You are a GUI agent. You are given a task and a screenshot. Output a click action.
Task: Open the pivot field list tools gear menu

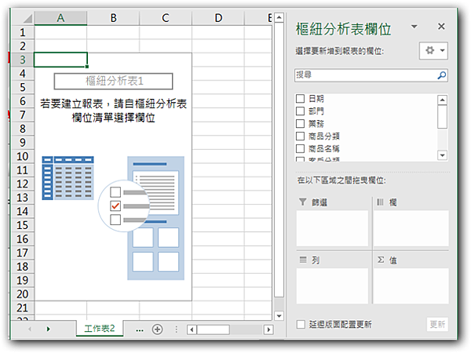[434, 50]
